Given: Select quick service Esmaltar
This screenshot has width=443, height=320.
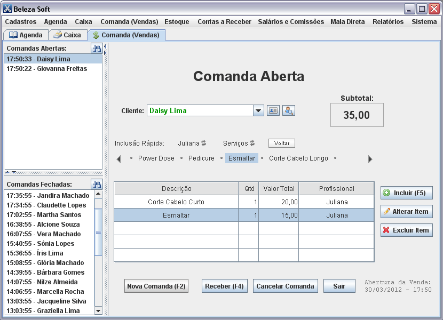Looking at the screenshot, I should tap(242, 158).
